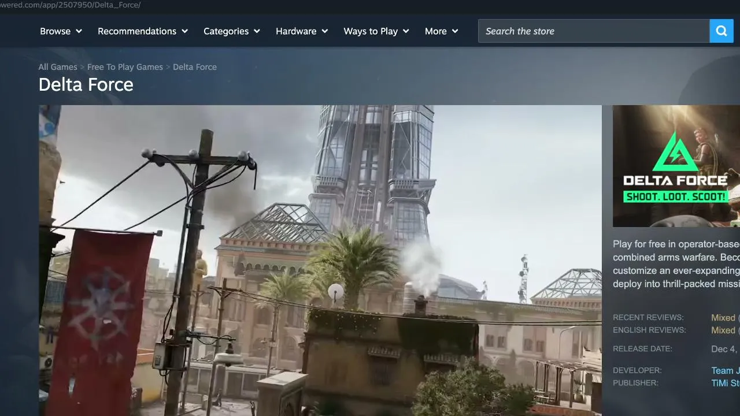
Task: Go to All Games breadcrumb
Action: click(x=58, y=67)
